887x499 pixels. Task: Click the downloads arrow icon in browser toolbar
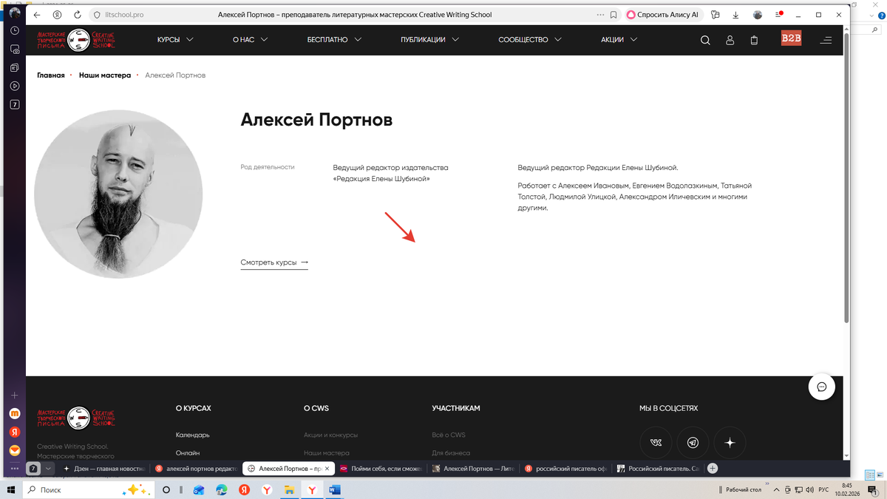[x=735, y=14]
